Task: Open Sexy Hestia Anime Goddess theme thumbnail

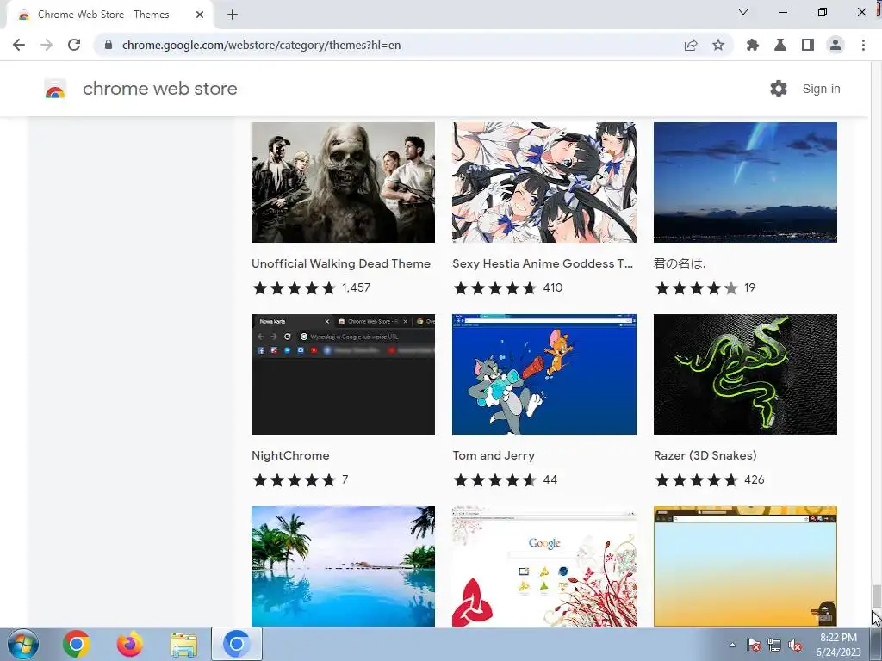Action: click(544, 182)
